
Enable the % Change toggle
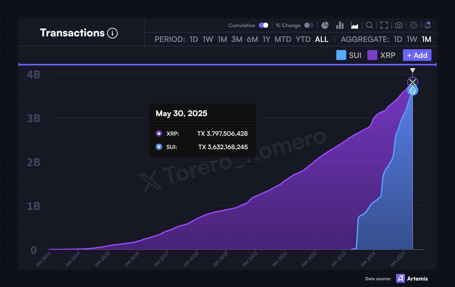point(308,25)
